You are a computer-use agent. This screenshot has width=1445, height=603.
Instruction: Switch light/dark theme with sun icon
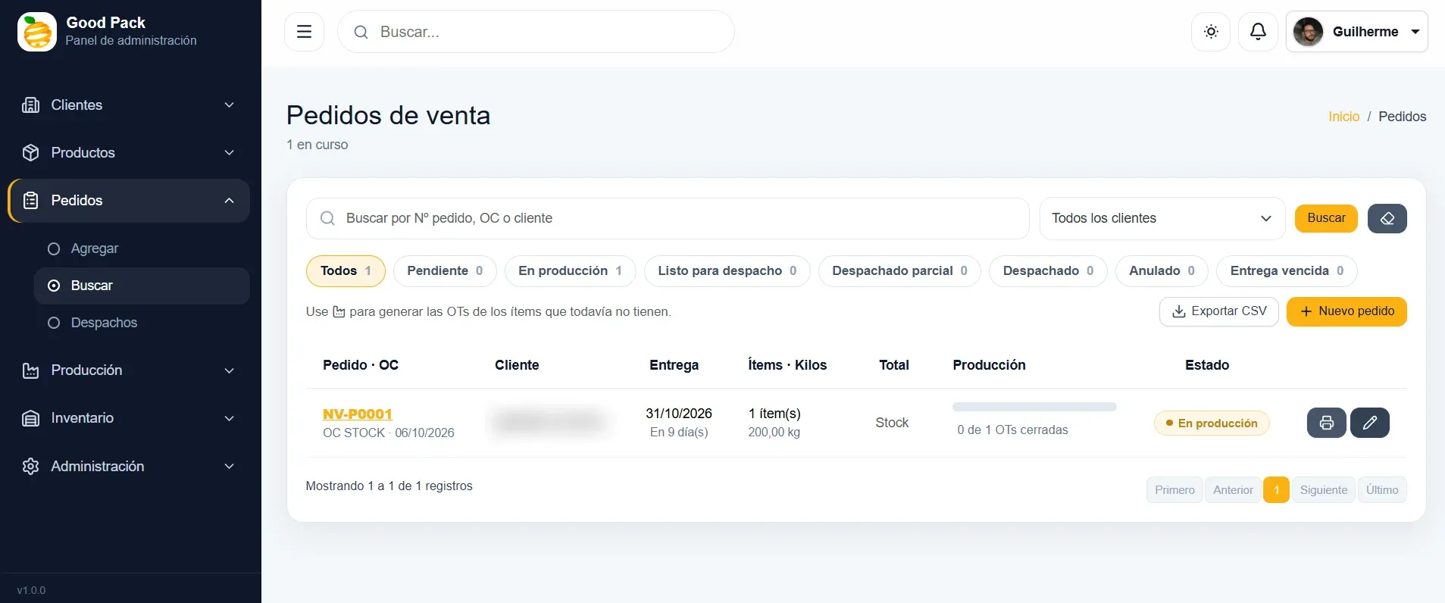click(x=1211, y=32)
